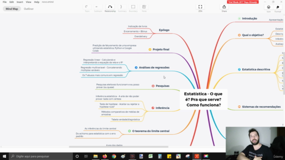
Task: Click the blue marker on Estatística descritiva
Action: coord(239,69)
